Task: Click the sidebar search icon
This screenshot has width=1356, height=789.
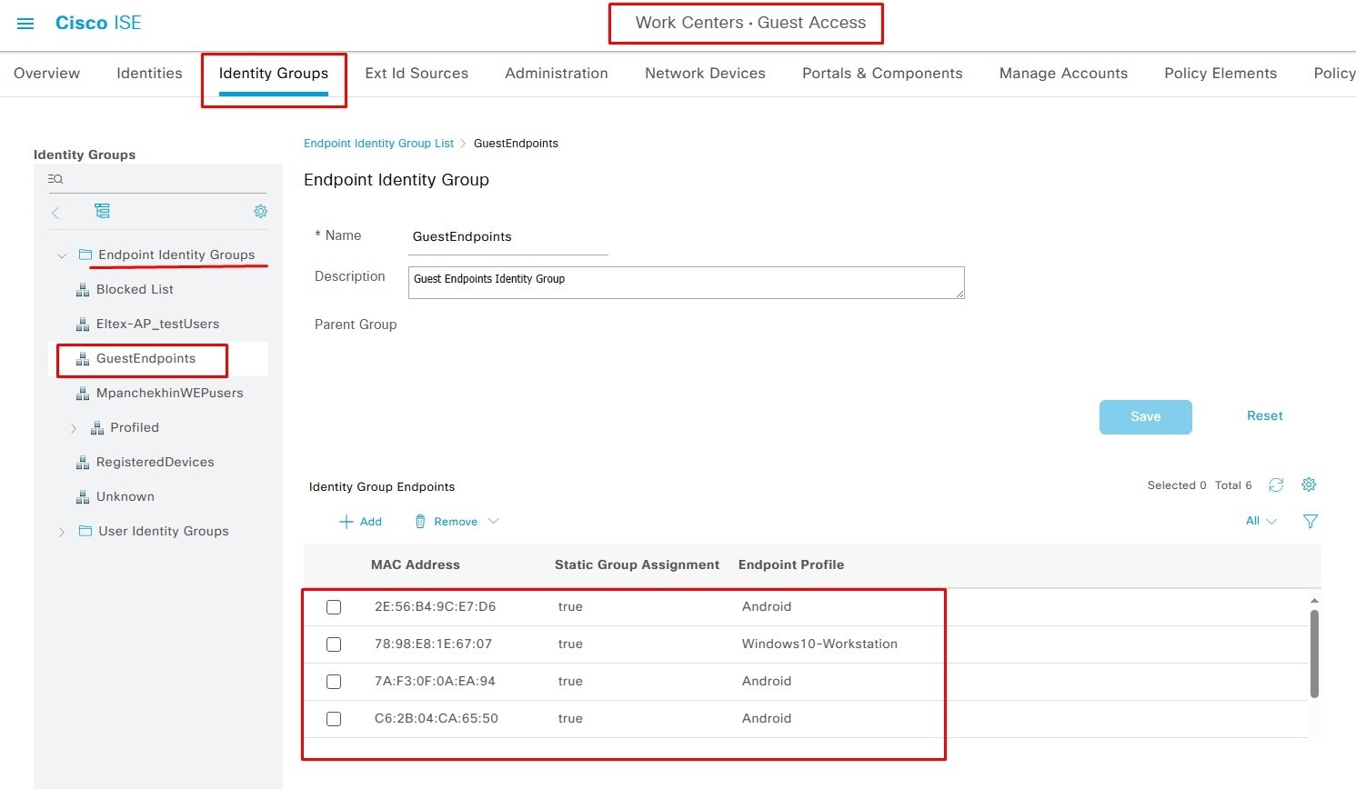Action: (x=55, y=179)
